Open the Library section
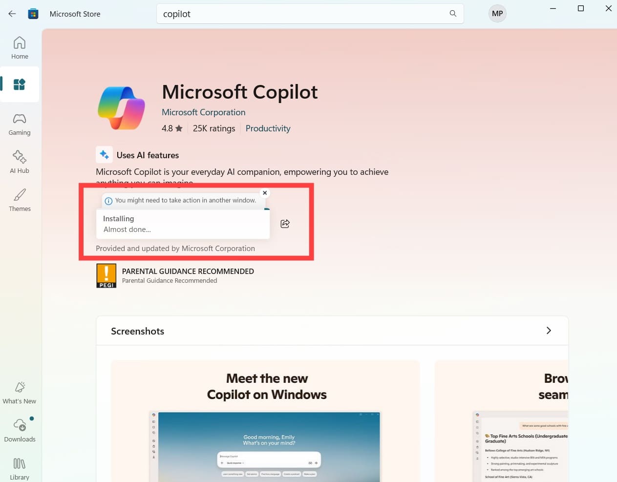 pos(20,469)
